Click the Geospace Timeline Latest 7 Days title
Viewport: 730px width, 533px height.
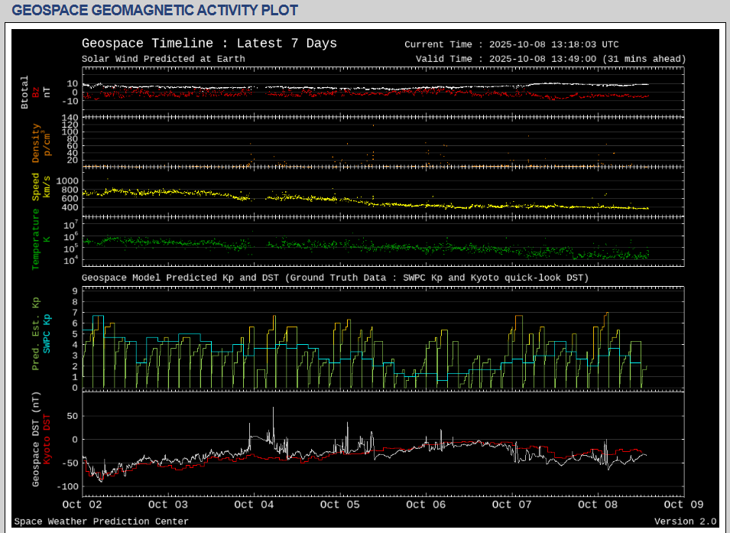pyautogui.click(x=209, y=44)
